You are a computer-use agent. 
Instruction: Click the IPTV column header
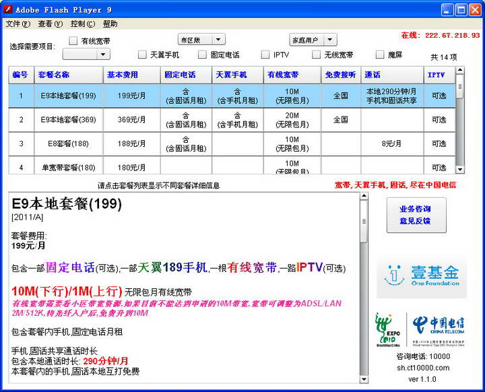(439, 75)
